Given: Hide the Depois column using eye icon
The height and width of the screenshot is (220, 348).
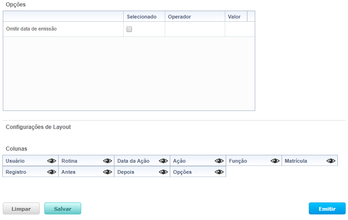Looking at the screenshot, I should point(163,172).
